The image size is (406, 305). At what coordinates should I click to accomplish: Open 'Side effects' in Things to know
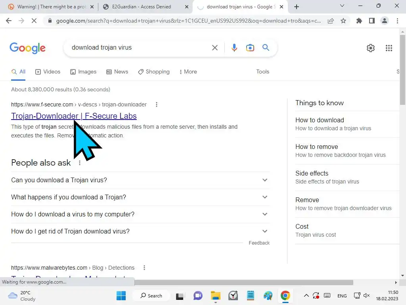point(347,178)
